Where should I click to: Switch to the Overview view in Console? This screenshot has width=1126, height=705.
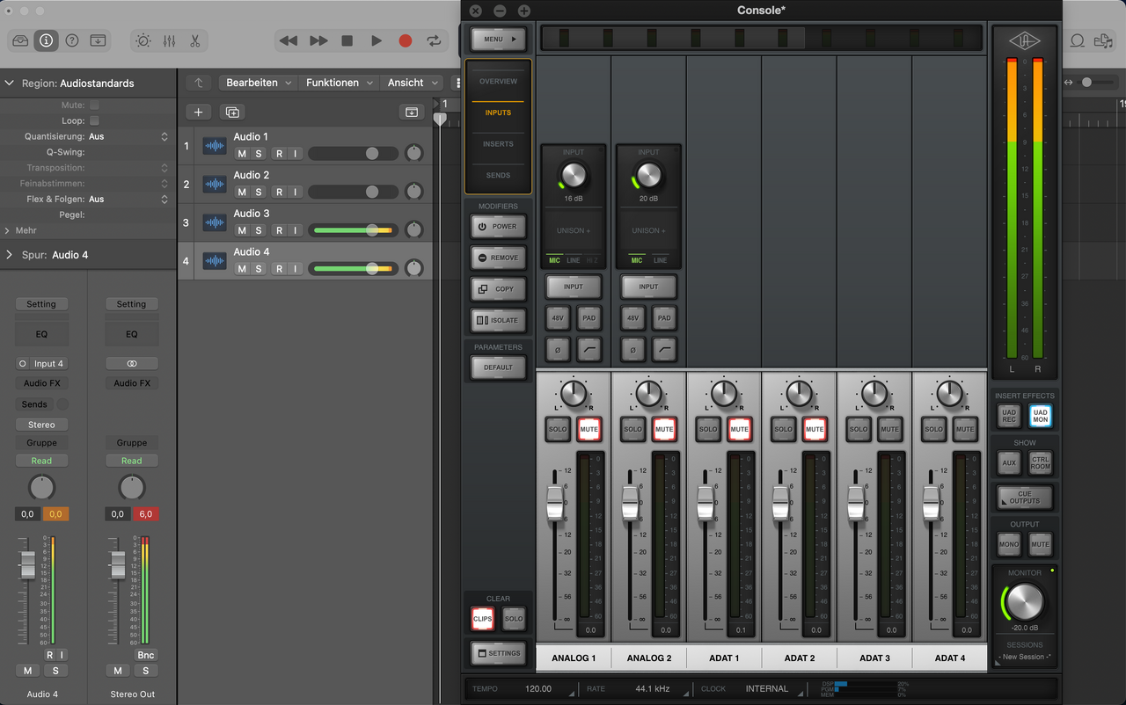pyautogui.click(x=498, y=82)
